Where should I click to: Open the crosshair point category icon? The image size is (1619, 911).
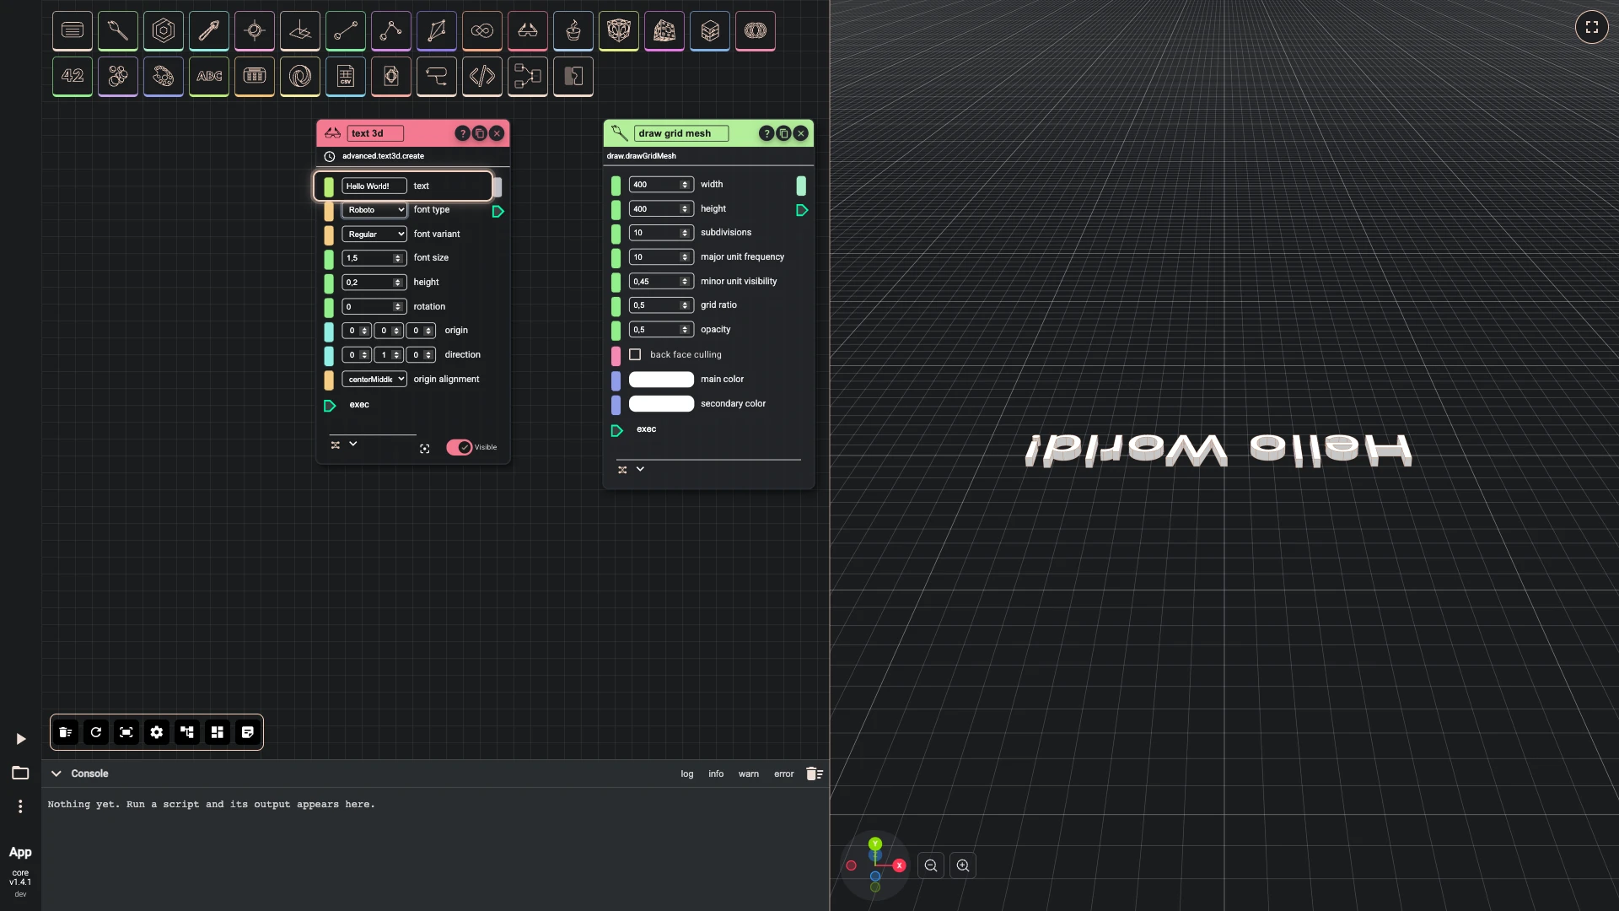point(255,31)
